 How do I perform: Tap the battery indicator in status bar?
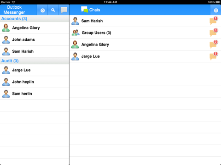[218, 2]
